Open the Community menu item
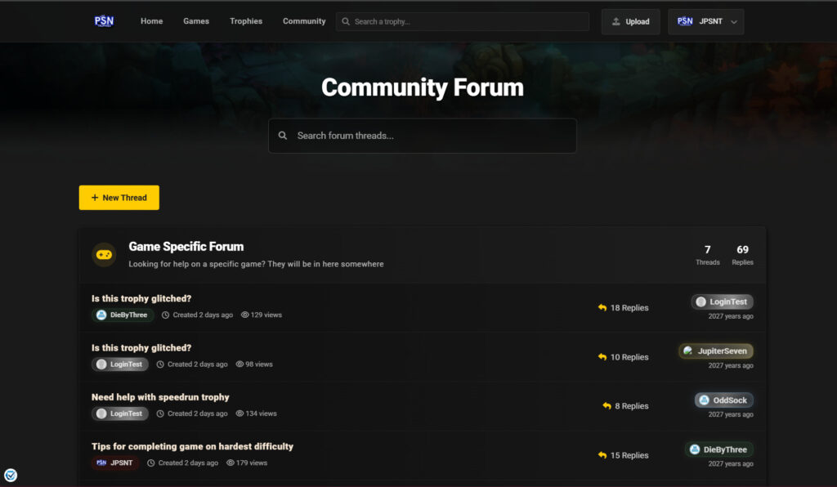This screenshot has height=487, width=837. click(x=304, y=21)
